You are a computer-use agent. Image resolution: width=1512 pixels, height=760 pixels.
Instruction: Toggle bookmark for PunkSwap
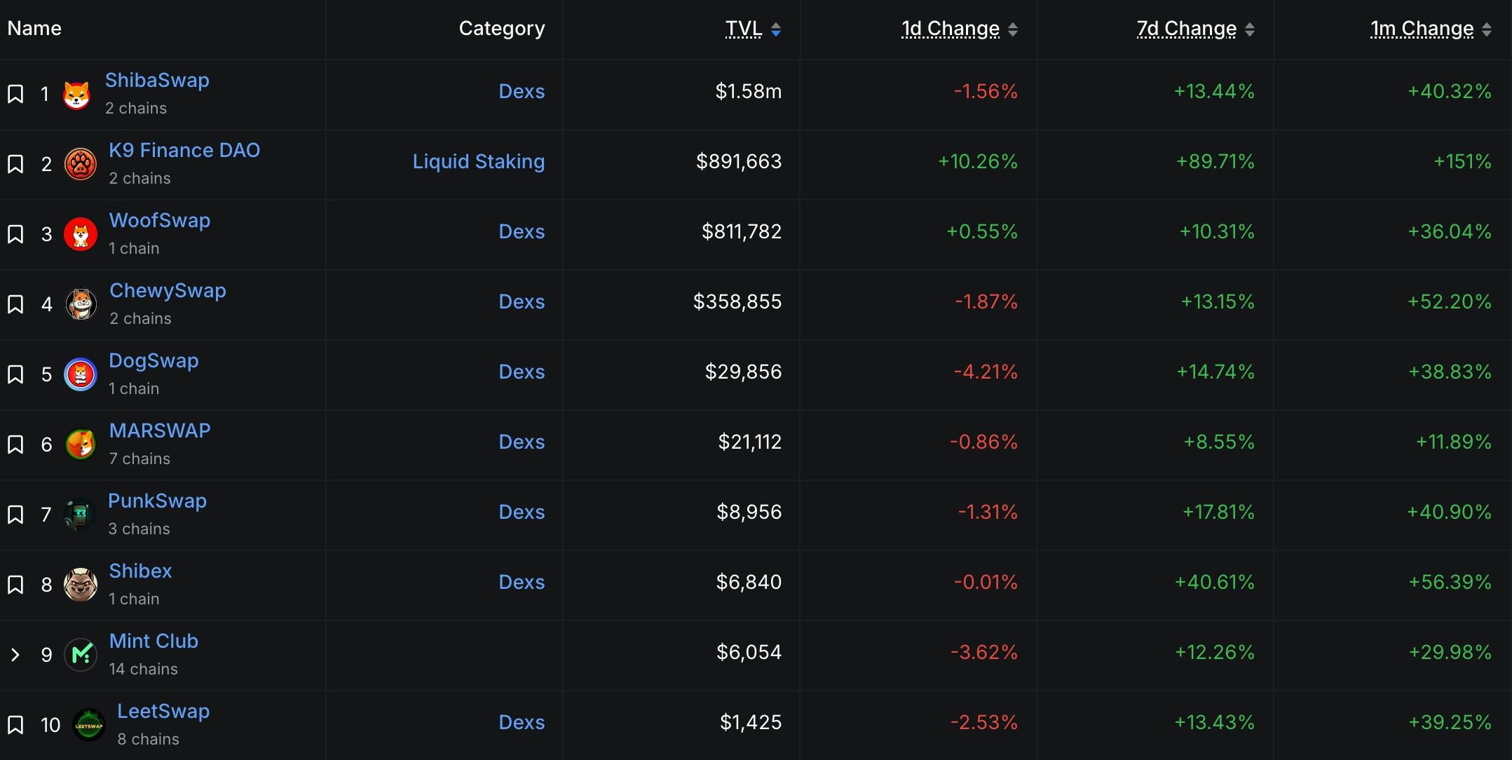(15, 515)
